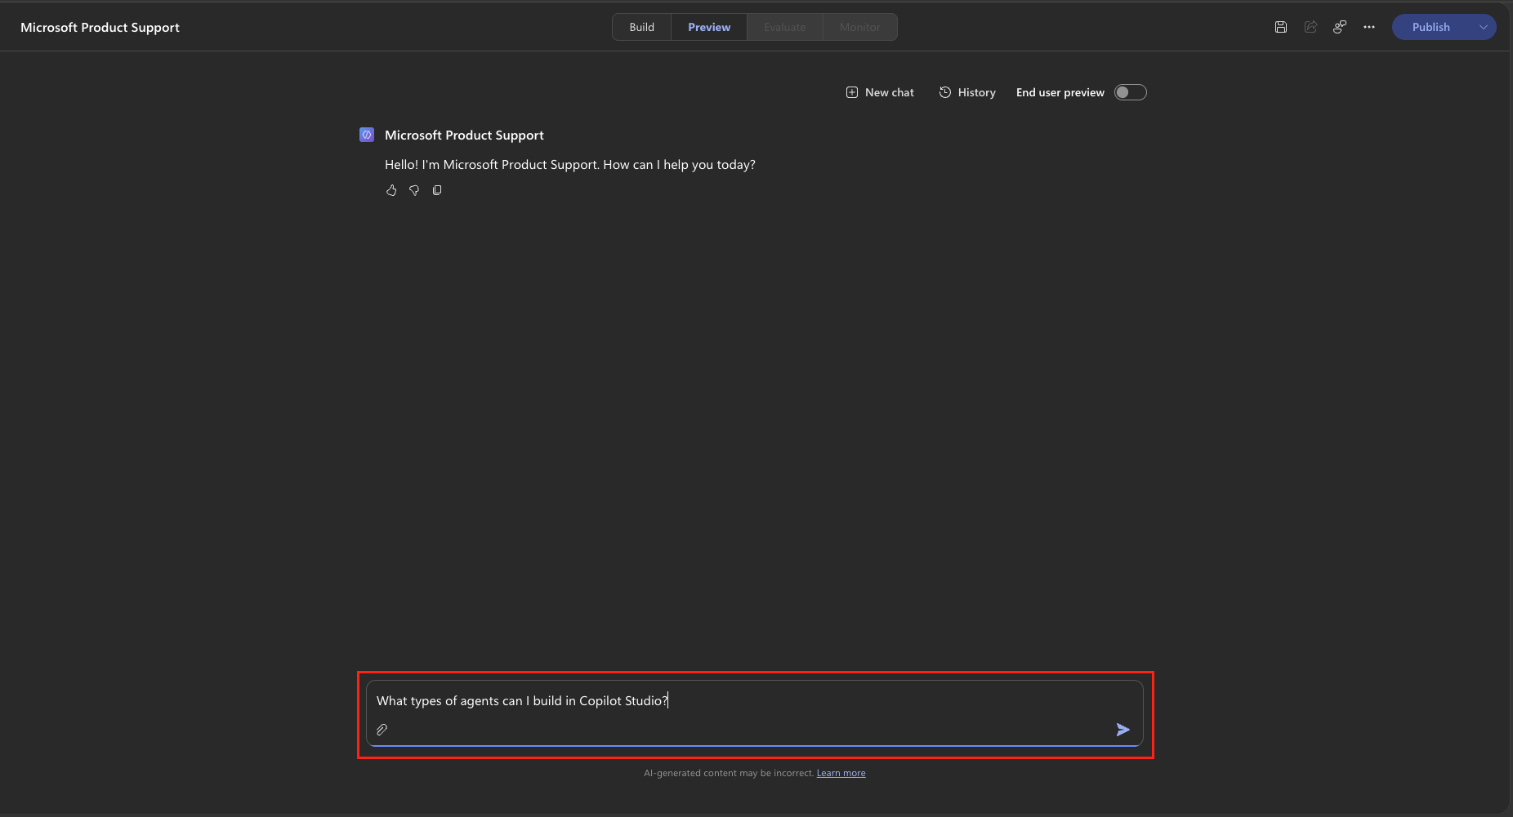
Task: Expand the Publish dropdown chevron
Action: [x=1484, y=27]
